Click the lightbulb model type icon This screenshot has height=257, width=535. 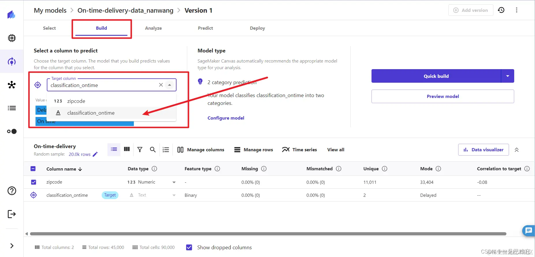(x=200, y=82)
